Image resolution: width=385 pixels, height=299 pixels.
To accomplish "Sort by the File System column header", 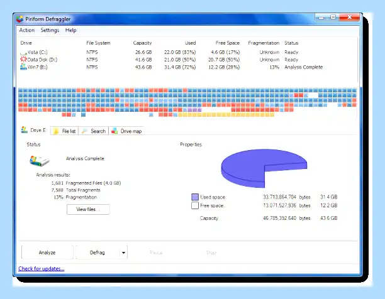I will click(98, 43).
